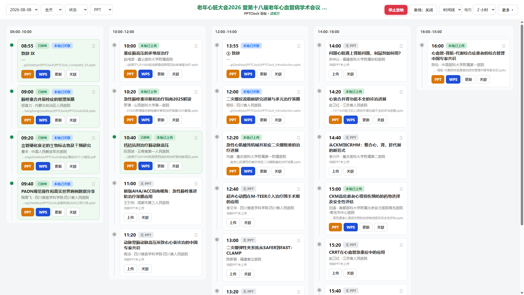Click 关联 on the 10:00 card

coord(176,74)
